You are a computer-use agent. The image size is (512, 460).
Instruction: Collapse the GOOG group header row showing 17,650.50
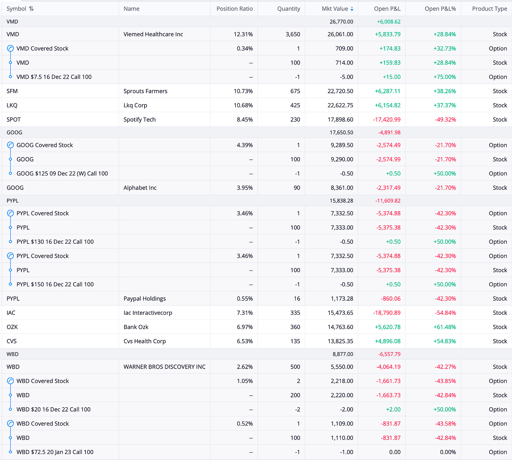pyautogui.click(x=256, y=132)
